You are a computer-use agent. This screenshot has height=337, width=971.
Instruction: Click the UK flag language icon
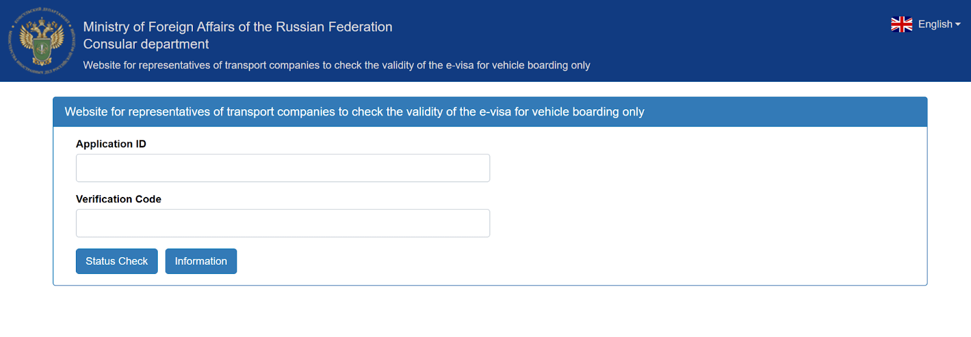[901, 24]
